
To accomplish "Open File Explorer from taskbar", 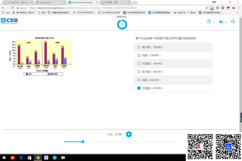I will pos(63,158).
